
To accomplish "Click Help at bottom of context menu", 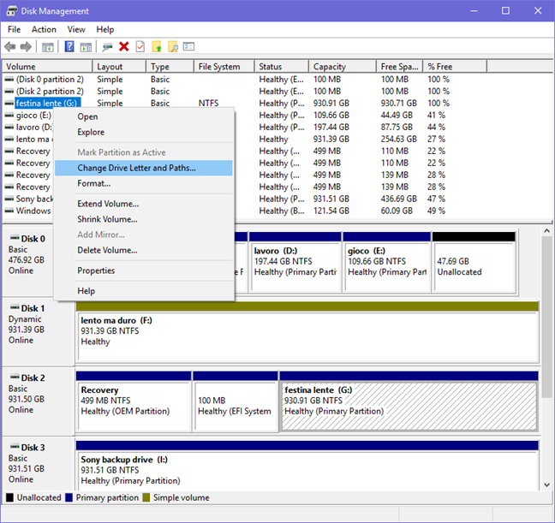I will click(x=144, y=291).
